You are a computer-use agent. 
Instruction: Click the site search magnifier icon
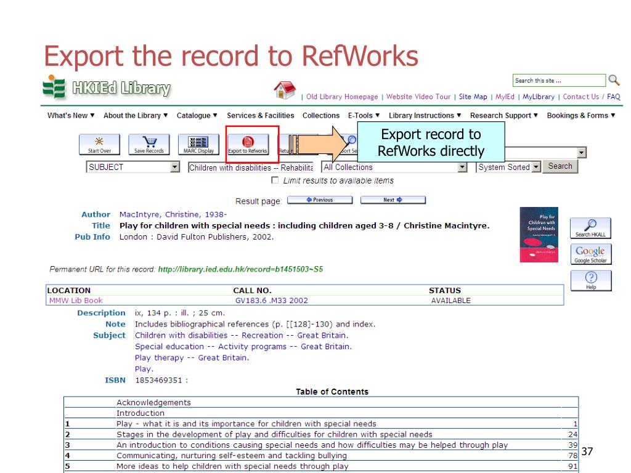(x=614, y=80)
